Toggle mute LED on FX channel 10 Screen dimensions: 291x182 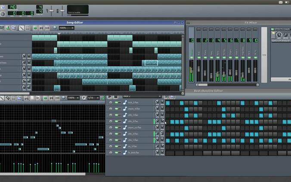pyautogui.click(x=255, y=58)
